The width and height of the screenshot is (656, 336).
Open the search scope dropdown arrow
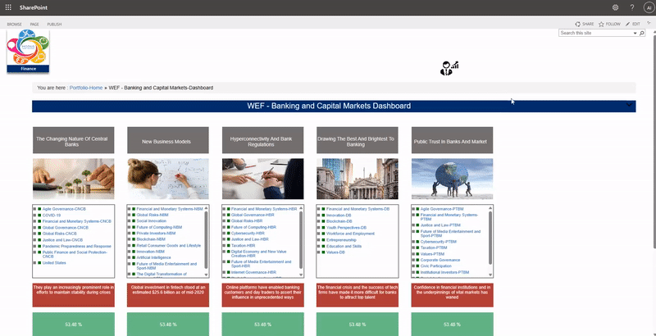[635, 33]
